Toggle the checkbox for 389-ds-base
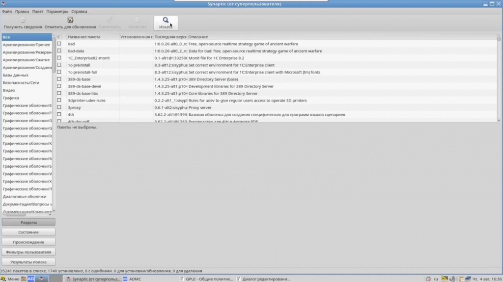 pyautogui.click(x=59, y=79)
